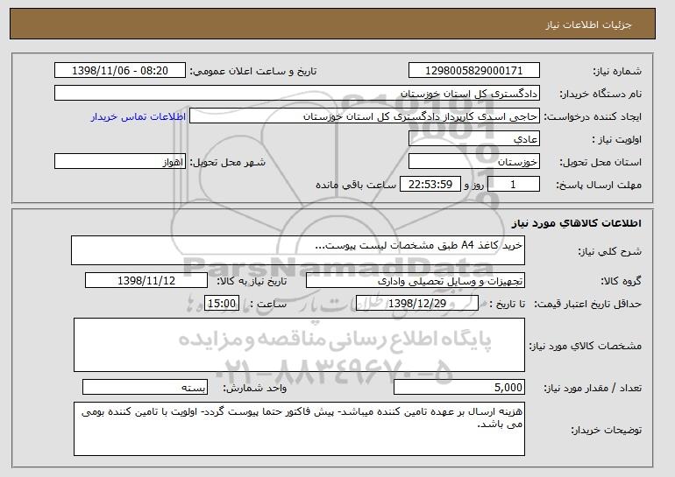Click the general description box about A4 paper
Image resolution: width=675 pixels, height=477 pixels.
(x=298, y=250)
